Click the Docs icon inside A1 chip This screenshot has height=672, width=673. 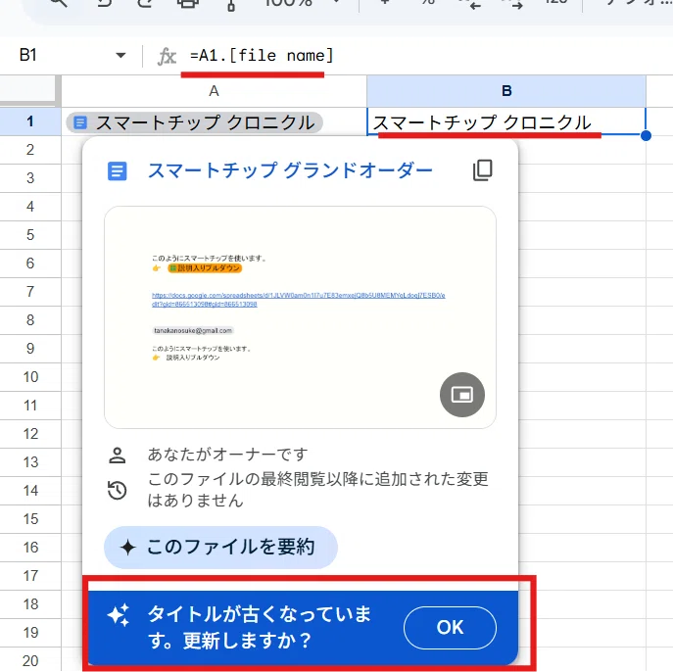(80, 122)
